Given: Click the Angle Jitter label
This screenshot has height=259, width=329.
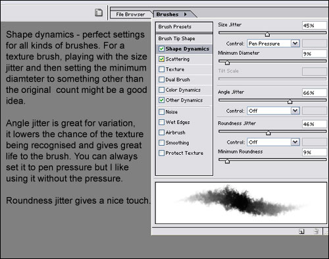Looking at the screenshot, I should 231,92.
